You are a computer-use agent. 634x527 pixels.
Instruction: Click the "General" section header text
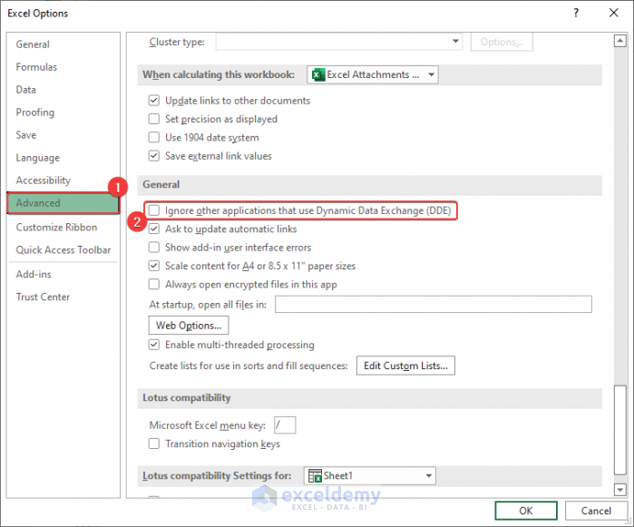pyautogui.click(x=161, y=184)
